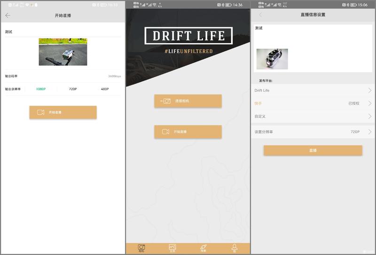
Task: Select 720P output resolution
Action: (73, 89)
